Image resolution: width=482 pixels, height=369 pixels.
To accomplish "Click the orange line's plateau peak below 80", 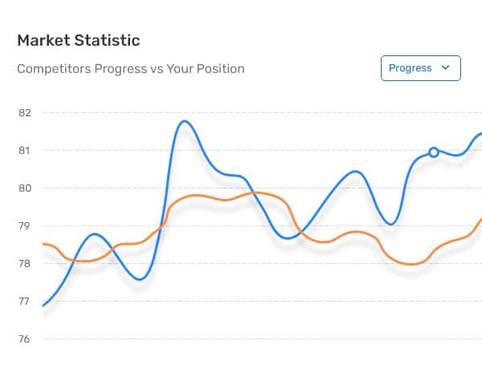I will [195, 196].
